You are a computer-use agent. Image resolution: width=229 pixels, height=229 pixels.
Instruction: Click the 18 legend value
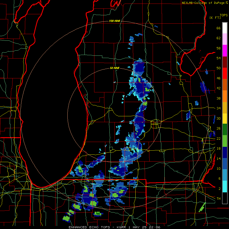pyautogui.click(x=219, y=149)
